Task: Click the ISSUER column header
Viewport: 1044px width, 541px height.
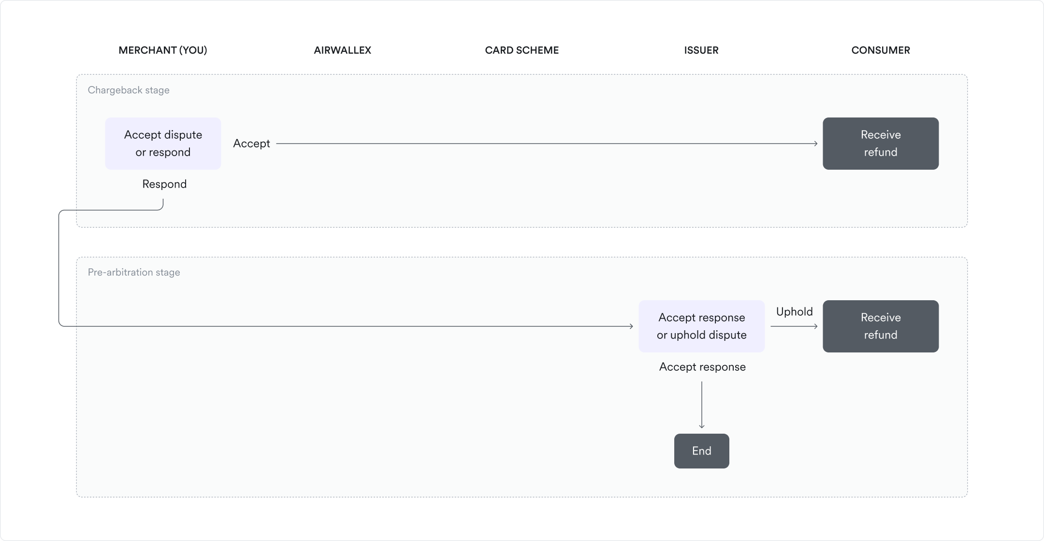Action: (701, 50)
